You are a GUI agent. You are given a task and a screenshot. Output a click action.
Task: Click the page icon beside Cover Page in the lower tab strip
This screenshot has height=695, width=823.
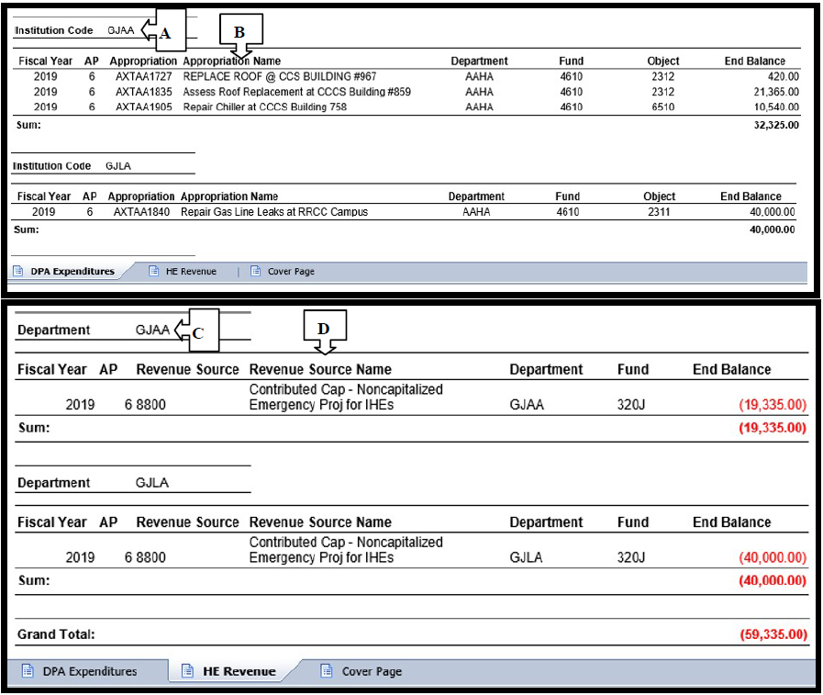327,671
